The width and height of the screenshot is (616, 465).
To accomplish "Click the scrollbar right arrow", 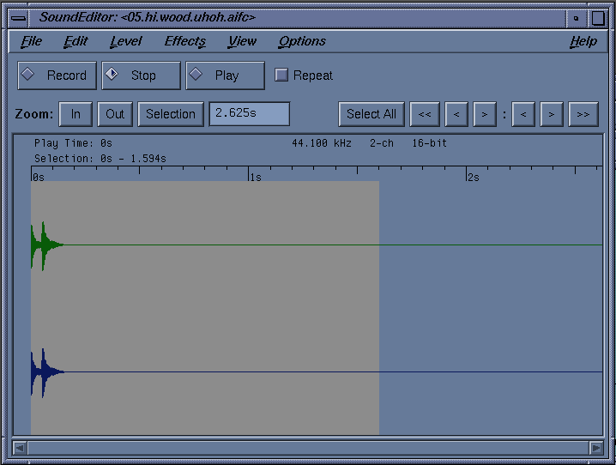I will [x=596, y=448].
